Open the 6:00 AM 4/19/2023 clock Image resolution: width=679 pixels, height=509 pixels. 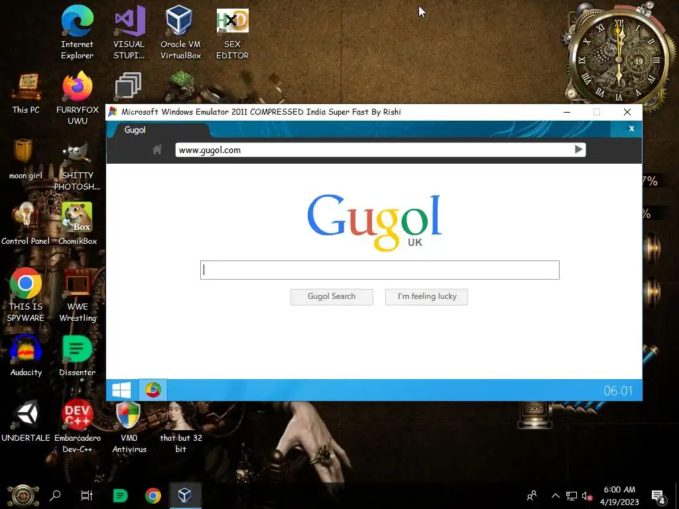[x=619, y=496]
